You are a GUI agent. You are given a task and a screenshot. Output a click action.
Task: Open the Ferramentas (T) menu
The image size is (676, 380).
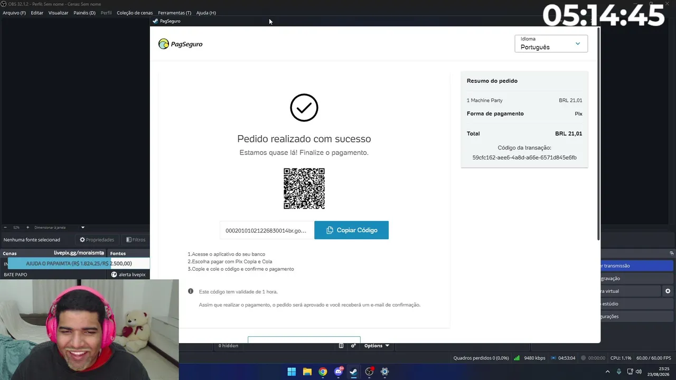coord(174,13)
